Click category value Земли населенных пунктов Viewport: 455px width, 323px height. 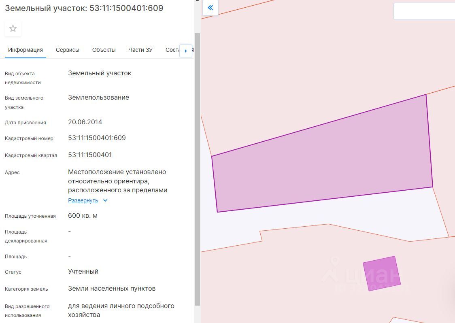(x=112, y=289)
